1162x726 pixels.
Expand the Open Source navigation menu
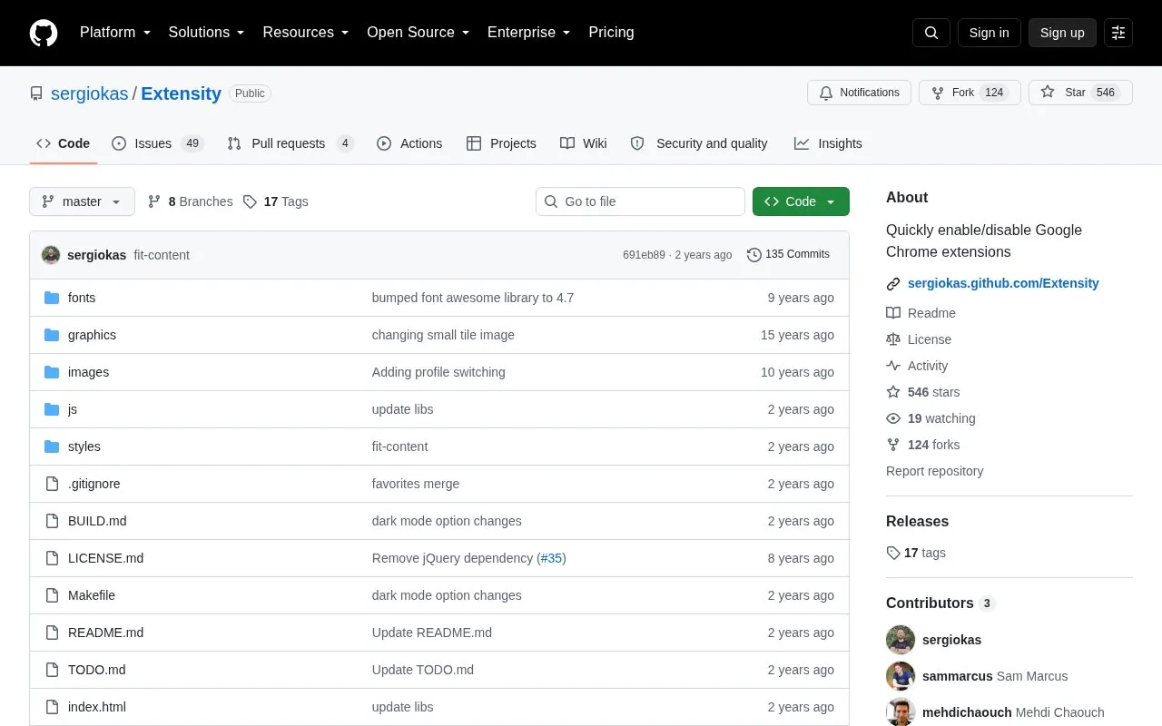click(419, 33)
